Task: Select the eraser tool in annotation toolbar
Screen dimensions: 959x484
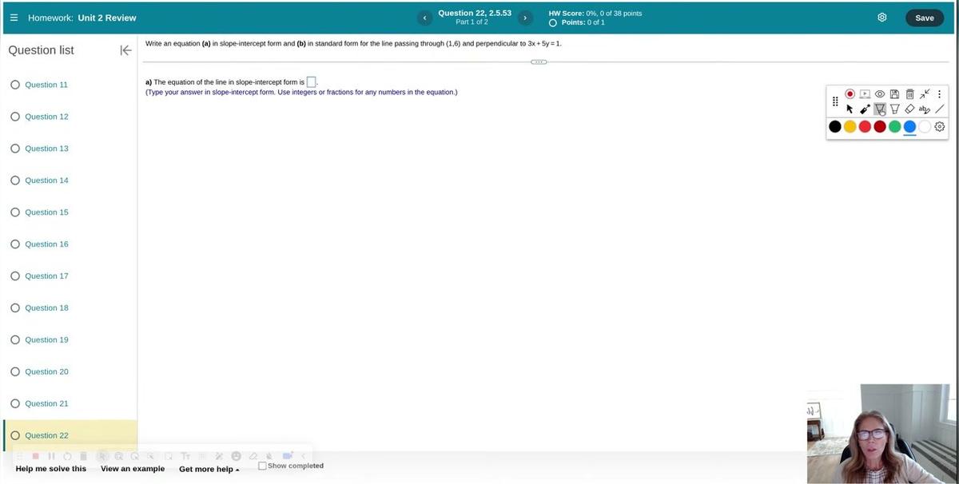Action: click(x=909, y=109)
